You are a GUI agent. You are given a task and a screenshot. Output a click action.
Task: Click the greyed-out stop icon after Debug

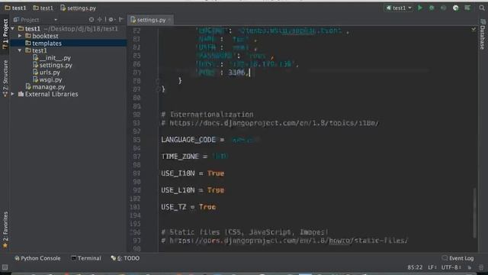click(444, 8)
